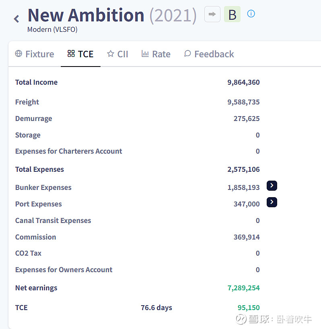
Task: Click the Modern (VLSFO) subtitle text
Action: coord(52,29)
